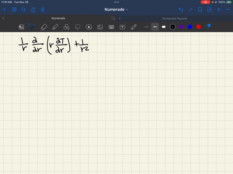Select the purple pen color
The image size is (233, 174).
pyautogui.click(x=181, y=27)
